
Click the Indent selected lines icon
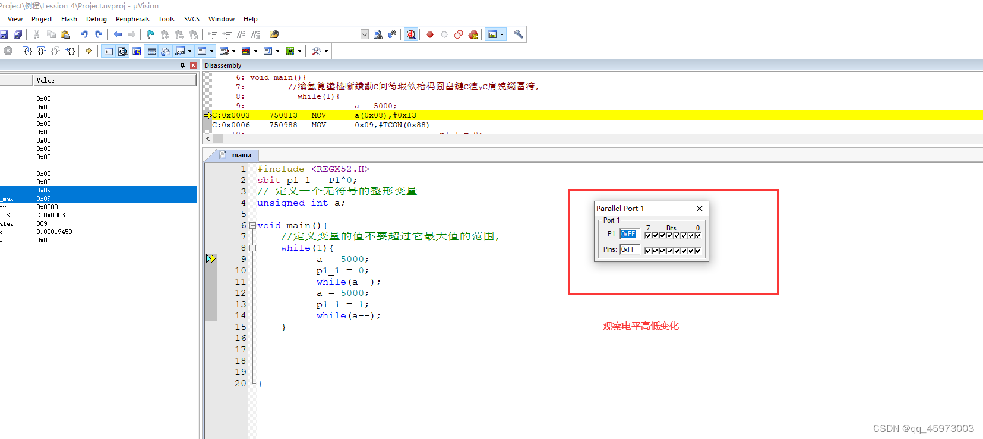213,34
